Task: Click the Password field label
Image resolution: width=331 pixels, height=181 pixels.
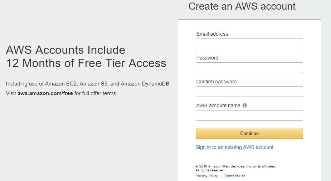Action: point(207,58)
